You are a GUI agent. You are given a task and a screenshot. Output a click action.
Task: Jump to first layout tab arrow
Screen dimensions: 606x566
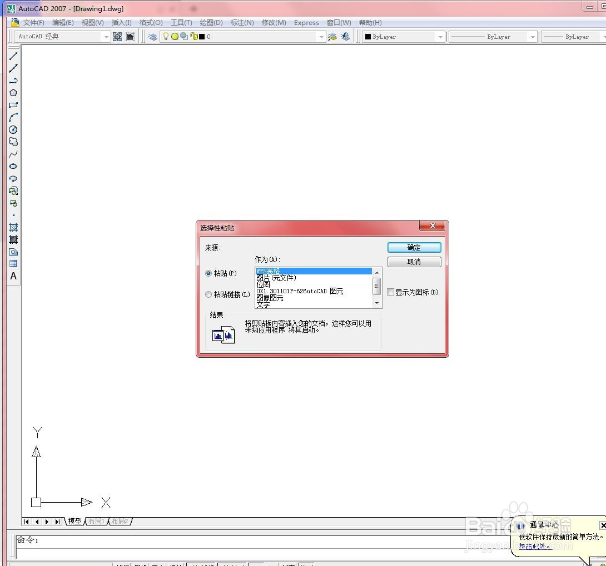point(26,522)
